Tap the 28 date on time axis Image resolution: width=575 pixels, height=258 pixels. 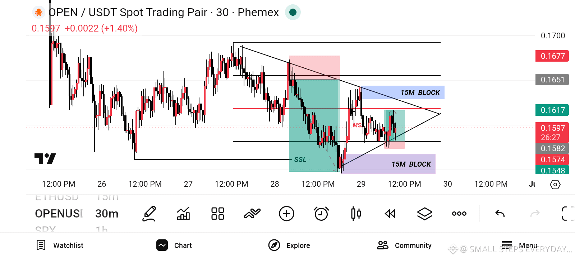[275, 184]
